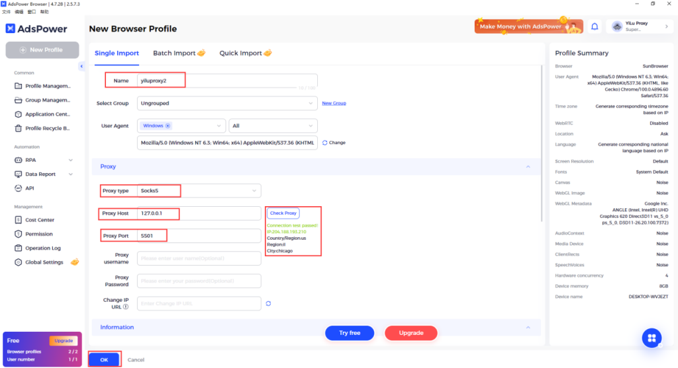Click the Check Proxy button

click(283, 213)
